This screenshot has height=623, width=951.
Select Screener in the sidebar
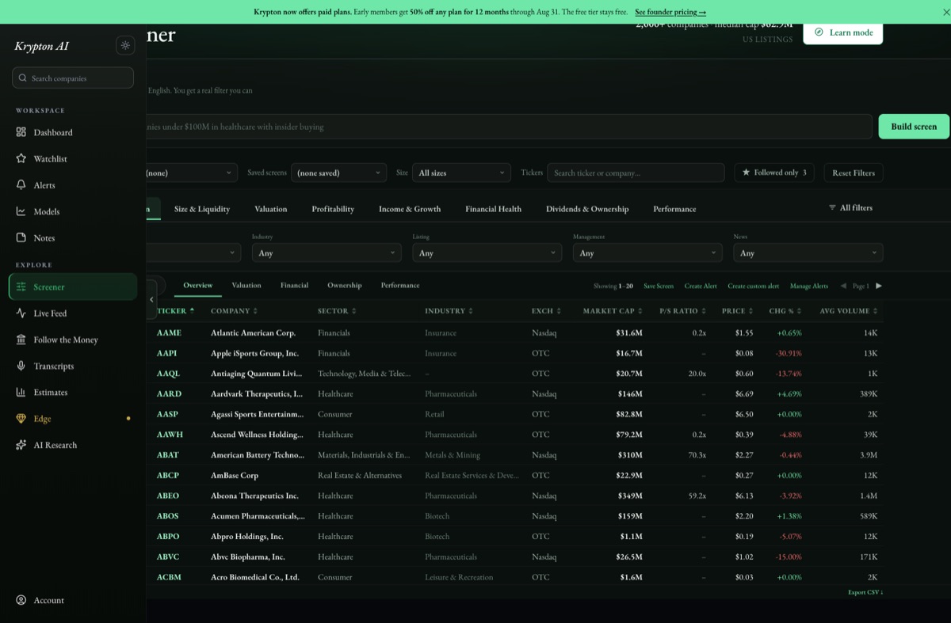coord(73,287)
